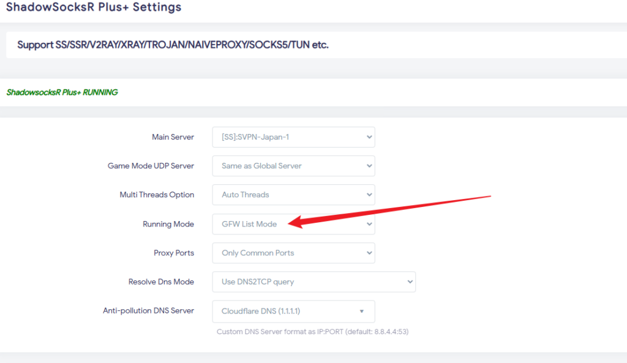Click the chevron arrow on Main Server
The height and width of the screenshot is (363, 627).
tap(369, 137)
